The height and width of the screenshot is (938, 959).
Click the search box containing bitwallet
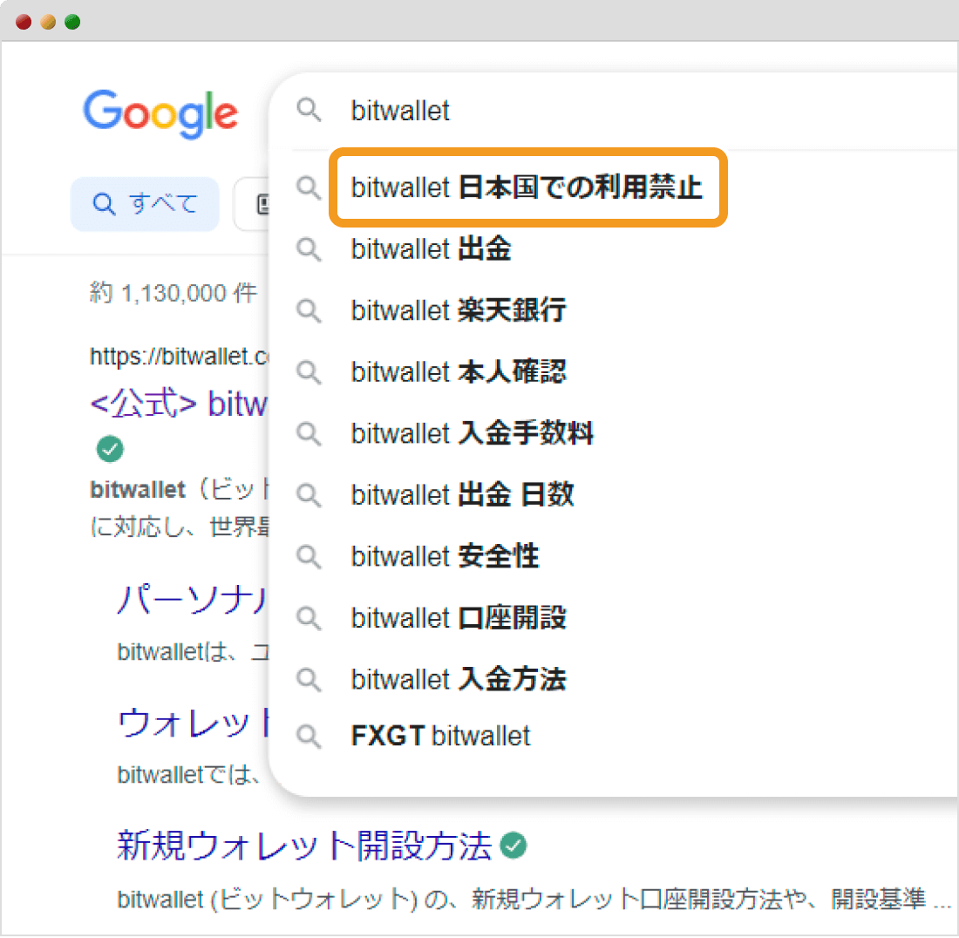click(614, 111)
